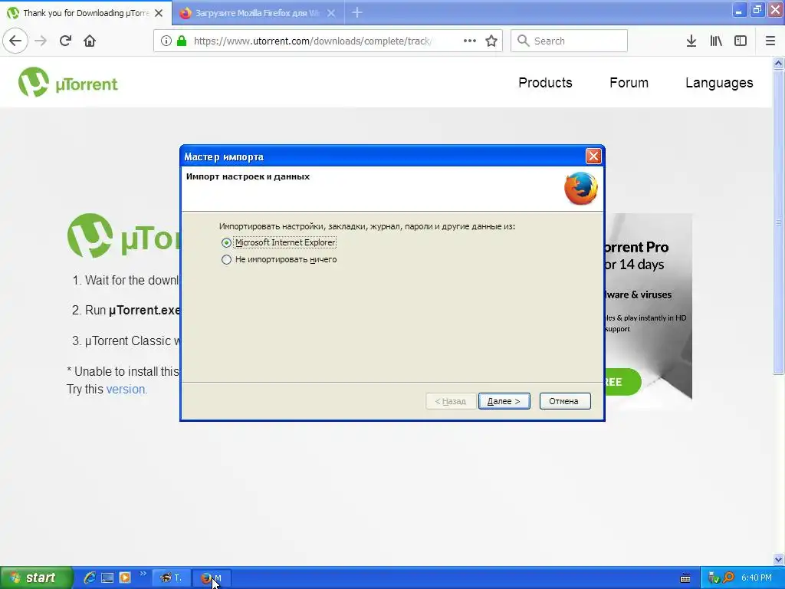Switch to the Mozilla Firefox download tab

pyautogui.click(x=258, y=13)
